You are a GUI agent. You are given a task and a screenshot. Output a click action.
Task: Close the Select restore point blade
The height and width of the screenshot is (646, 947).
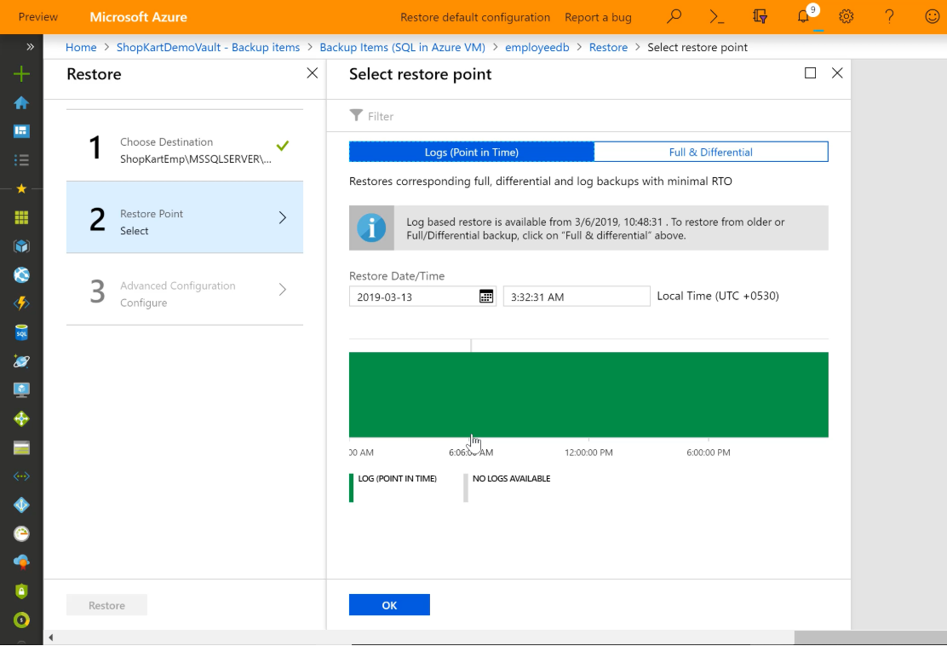coord(837,73)
